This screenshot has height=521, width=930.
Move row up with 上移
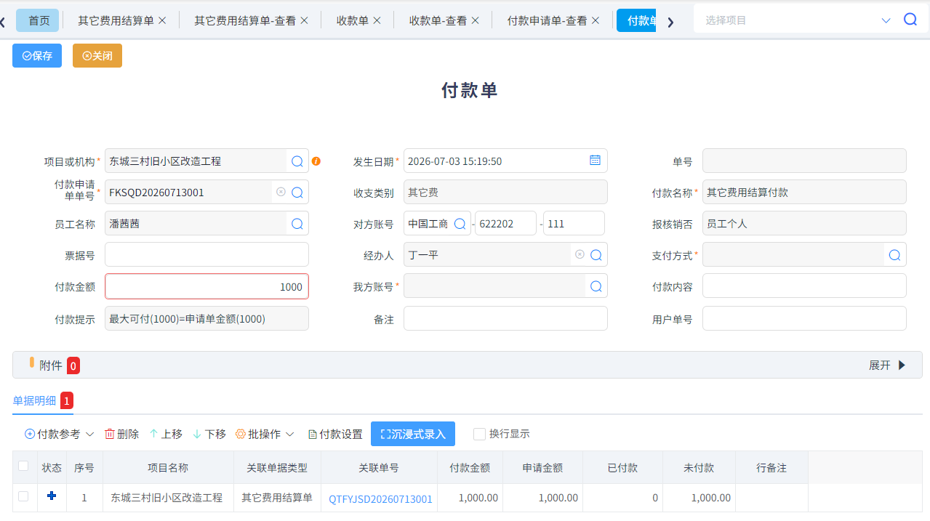[x=165, y=434]
